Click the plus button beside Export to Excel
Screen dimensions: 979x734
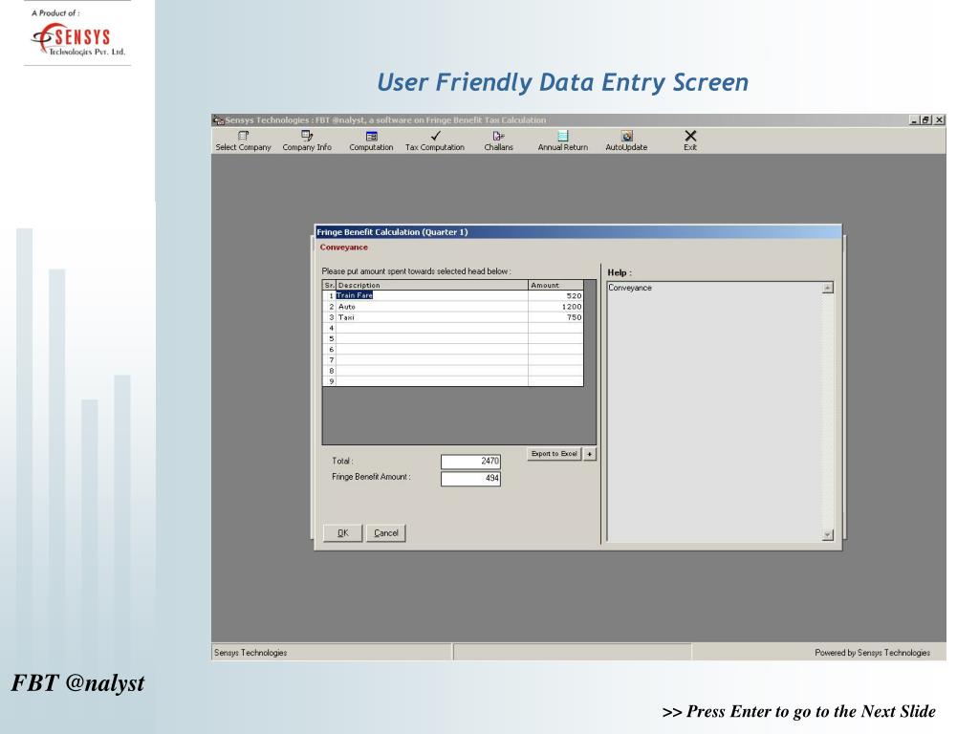[589, 454]
